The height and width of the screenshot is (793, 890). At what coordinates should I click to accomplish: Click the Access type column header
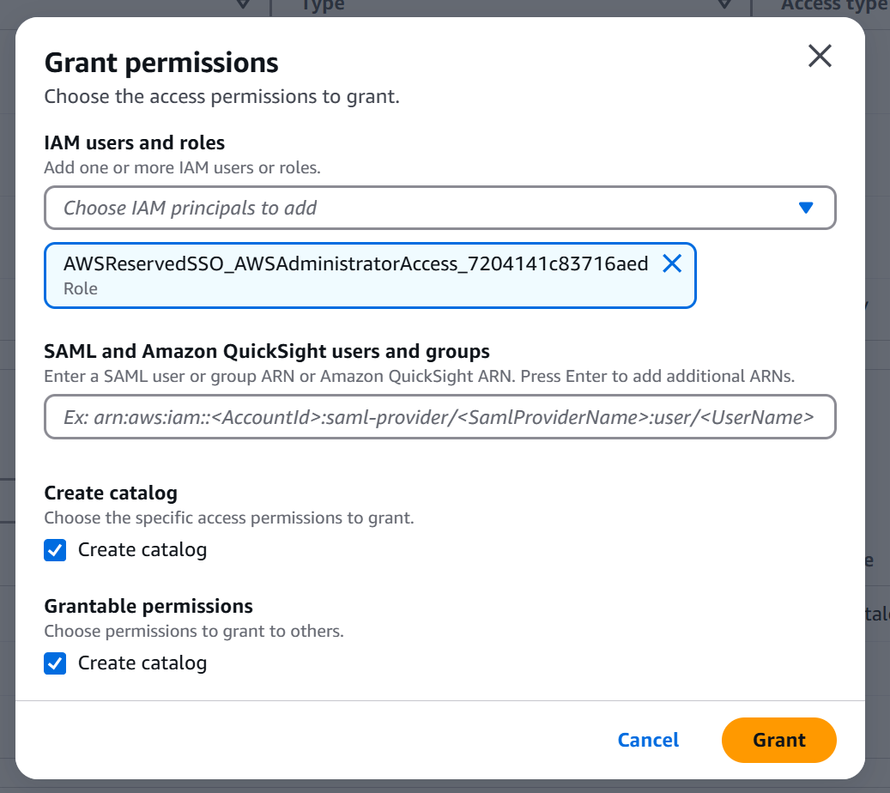[x=832, y=5]
